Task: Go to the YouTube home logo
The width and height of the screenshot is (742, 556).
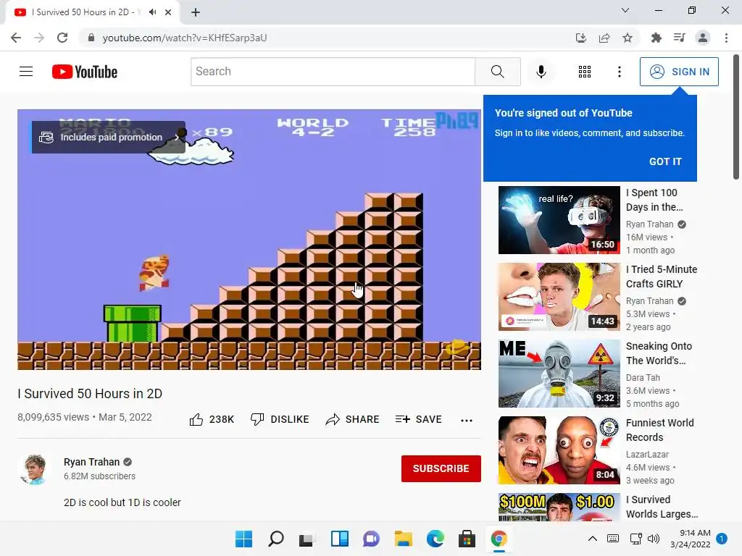Action: point(85,72)
